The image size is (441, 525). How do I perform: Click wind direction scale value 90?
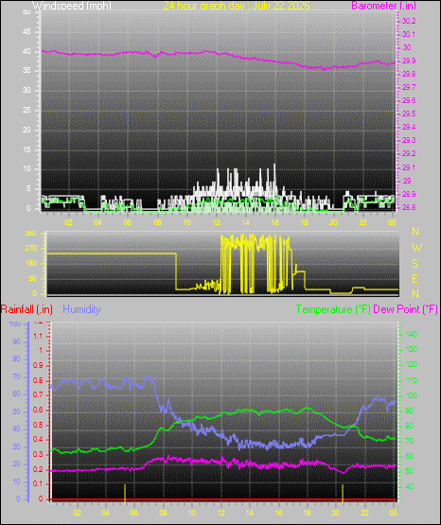pos(32,278)
